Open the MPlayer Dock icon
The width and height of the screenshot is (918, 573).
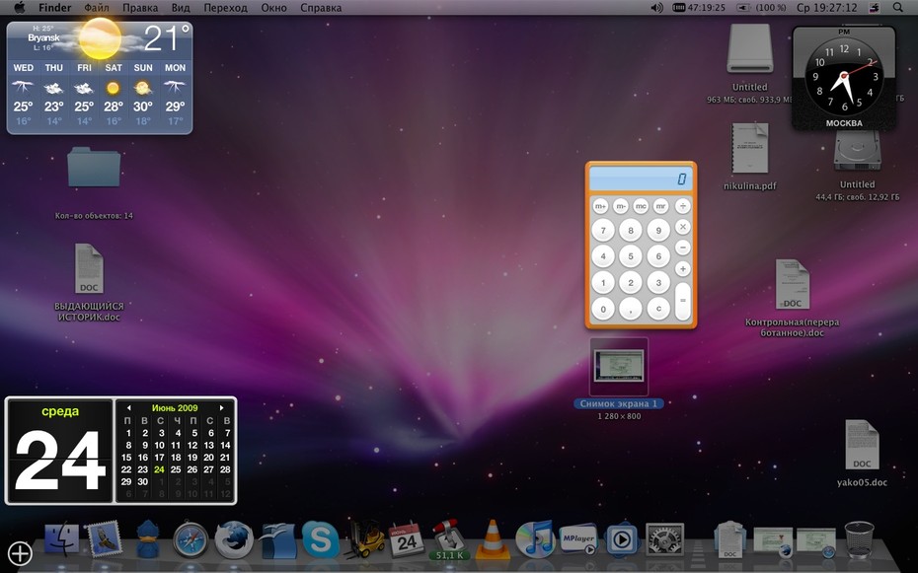pyautogui.click(x=578, y=539)
